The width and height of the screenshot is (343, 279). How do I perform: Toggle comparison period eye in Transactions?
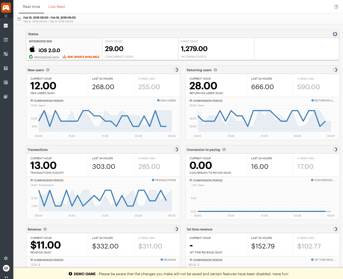click(32, 180)
